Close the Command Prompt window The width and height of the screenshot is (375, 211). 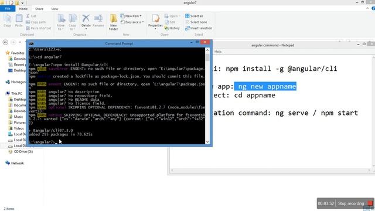205,42
